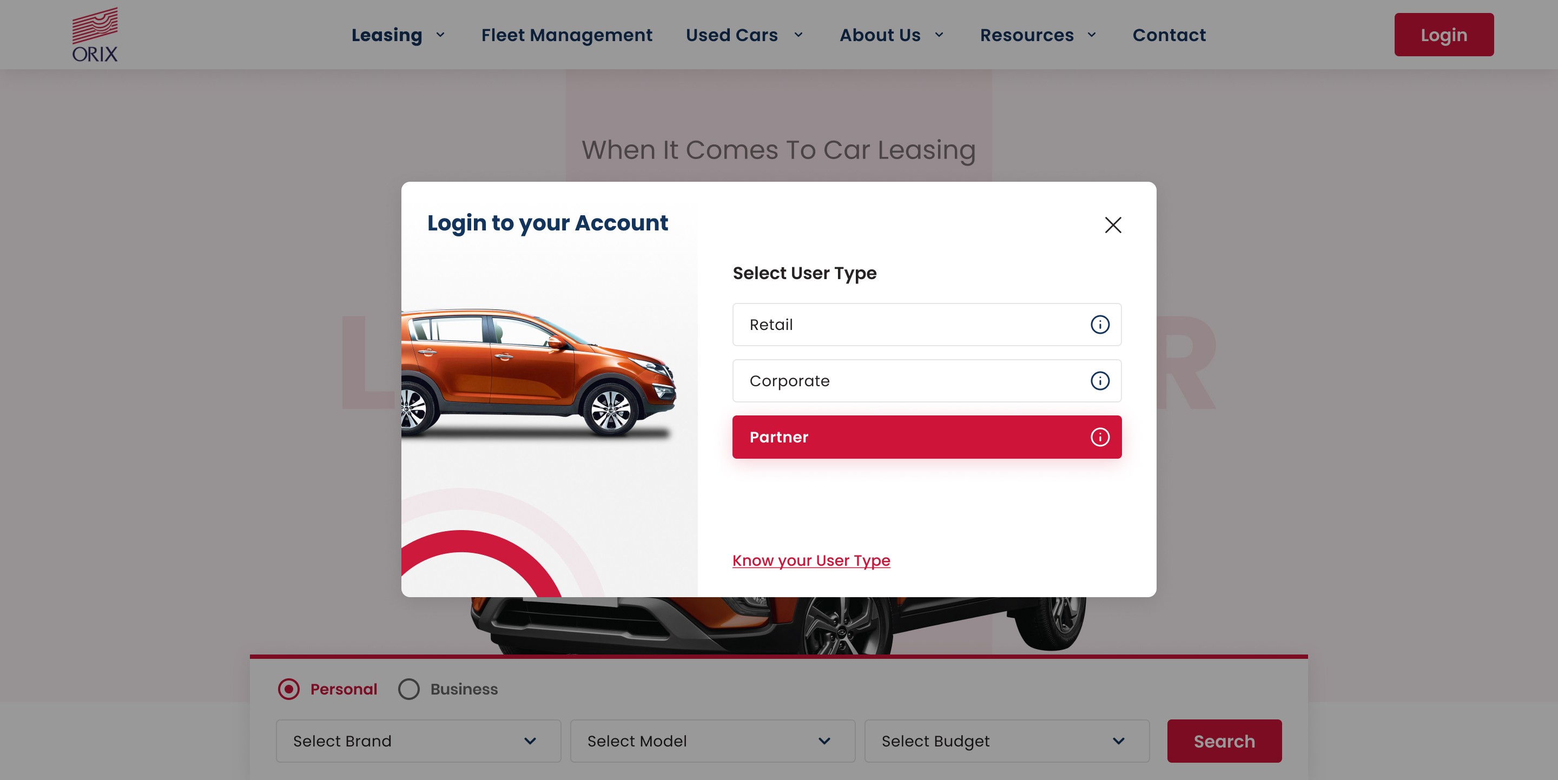
Task: Expand the About Us dropdown chevron
Action: 939,35
